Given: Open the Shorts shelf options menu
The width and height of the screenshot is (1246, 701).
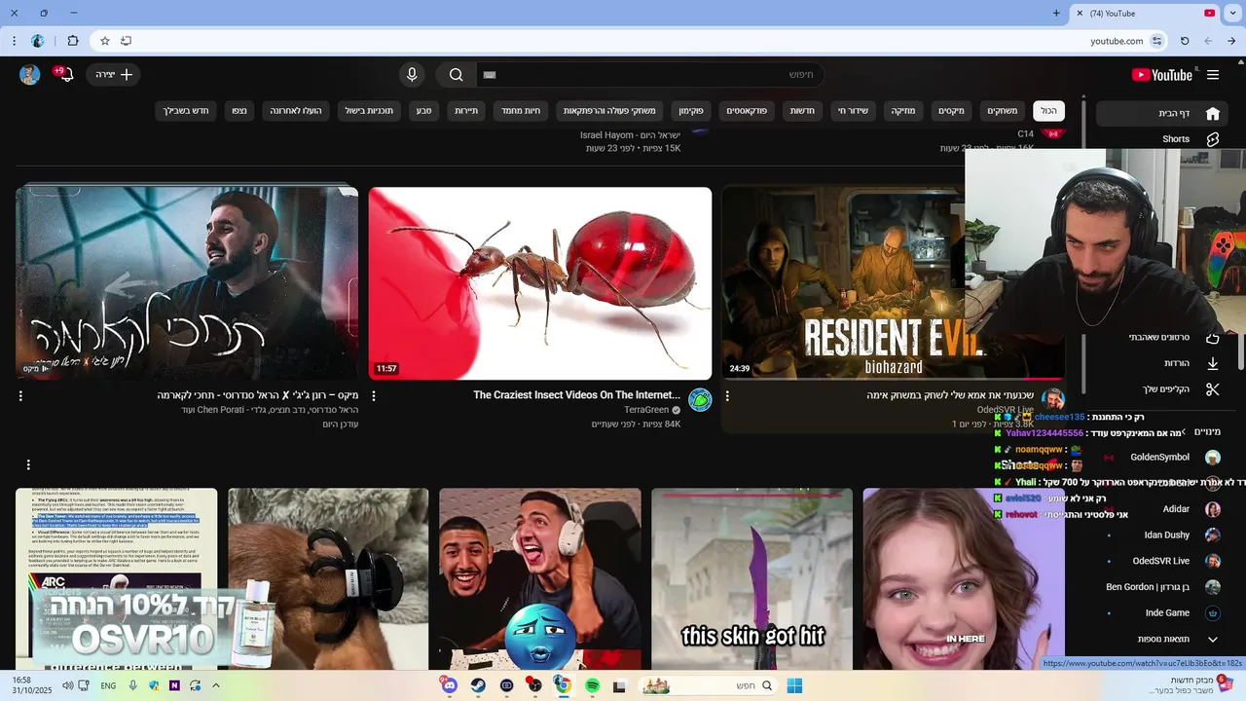Looking at the screenshot, I should (28, 464).
